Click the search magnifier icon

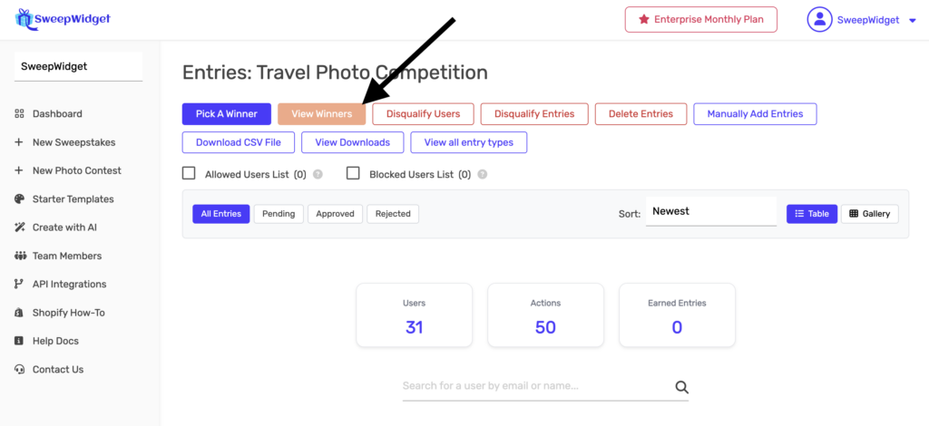click(x=682, y=387)
